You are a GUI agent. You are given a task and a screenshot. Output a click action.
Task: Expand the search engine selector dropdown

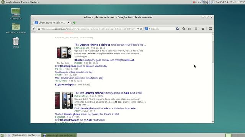(x=149, y=29)
